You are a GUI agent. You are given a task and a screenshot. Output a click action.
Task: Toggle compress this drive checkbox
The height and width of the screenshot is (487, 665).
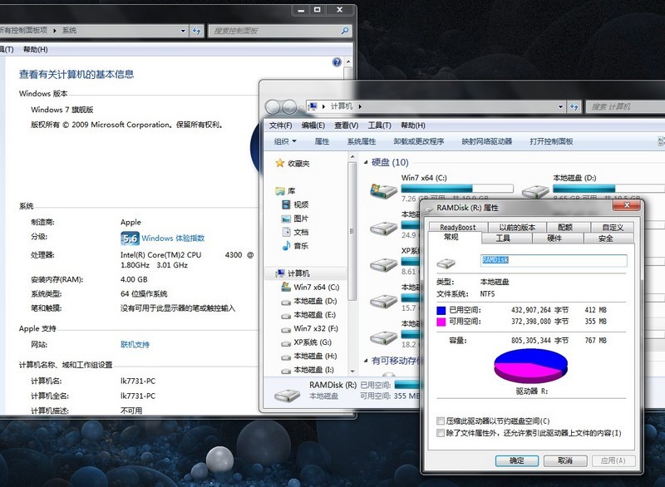441,421
